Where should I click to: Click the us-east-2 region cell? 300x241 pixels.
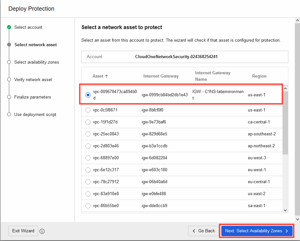point(257,194)
